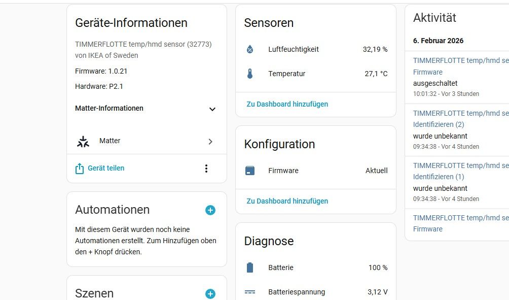This screenshot has width=509, height=300.
Task: Click the Gerät teilen link
Action: [x=106, y=168]
